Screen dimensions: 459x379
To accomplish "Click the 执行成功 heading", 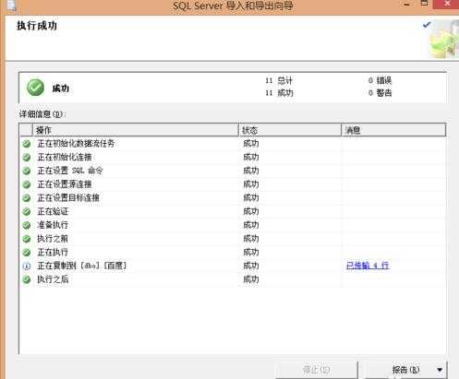I will tap(37, 26).
